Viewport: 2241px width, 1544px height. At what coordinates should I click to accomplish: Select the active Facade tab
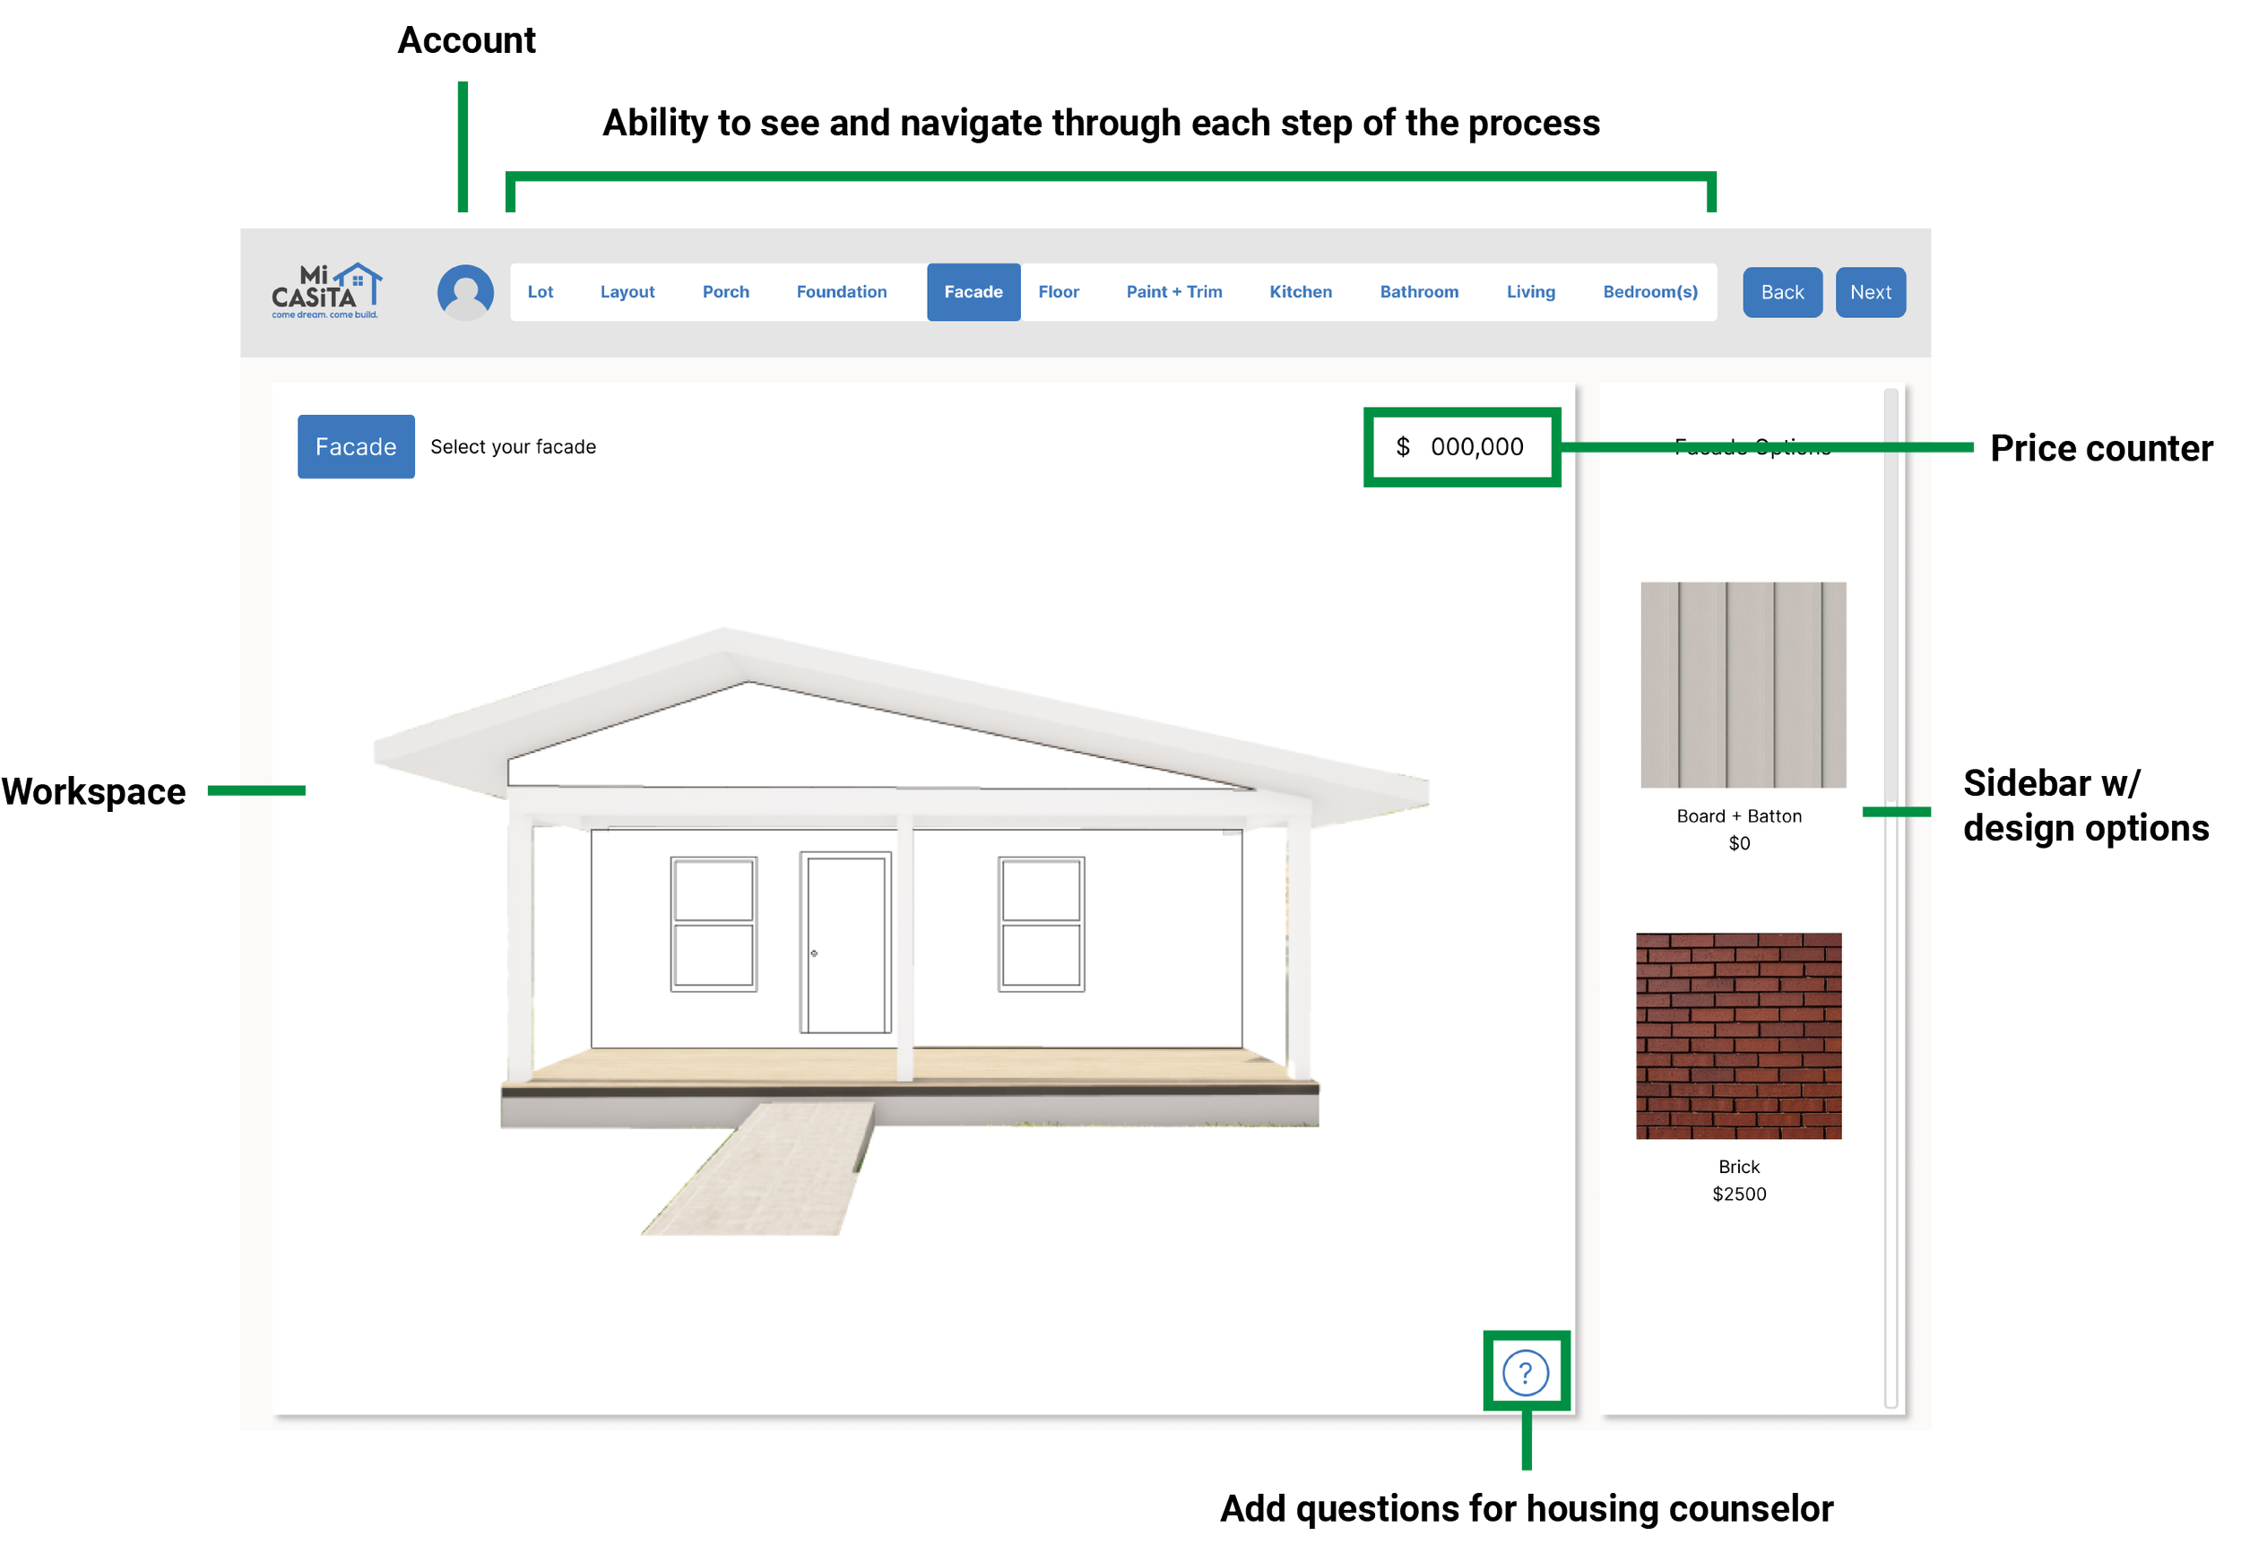[973, 292]
